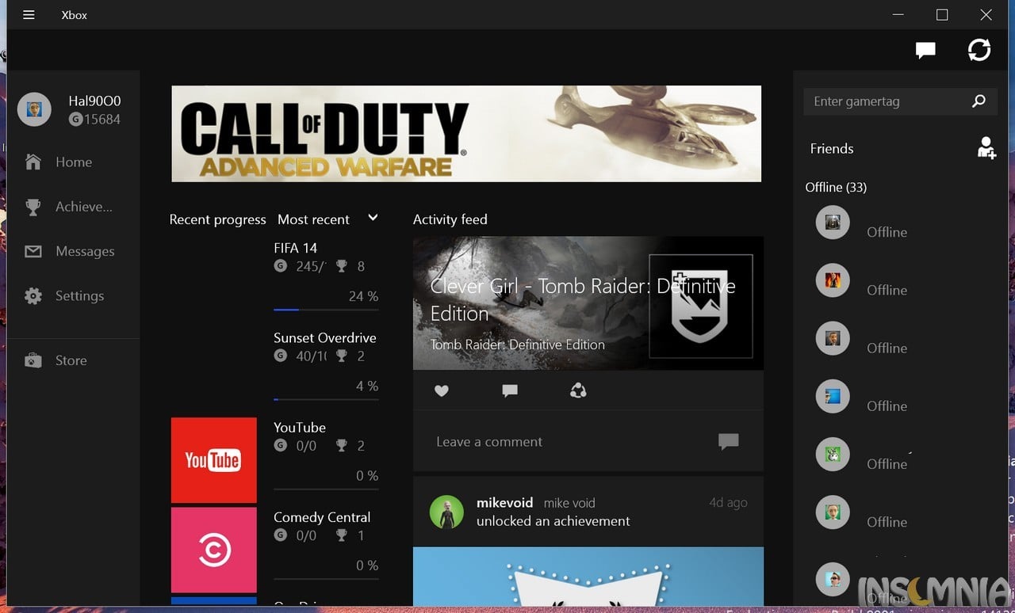Image resolution: width=1015 pixels, height=613 pixels.
Task: Click the Activity feed heading
Action: tap(450, 219)
